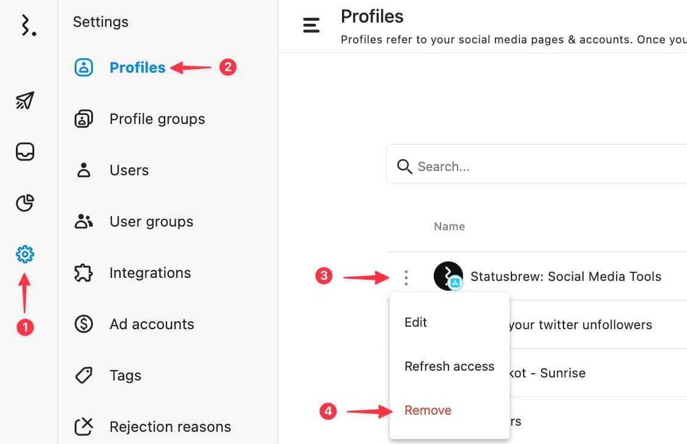Click the Settings gear icon
The image size is (687, 444).
pyautogui.click(x=25, y=254)
